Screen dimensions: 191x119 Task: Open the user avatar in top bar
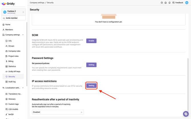tap(187, 3)
